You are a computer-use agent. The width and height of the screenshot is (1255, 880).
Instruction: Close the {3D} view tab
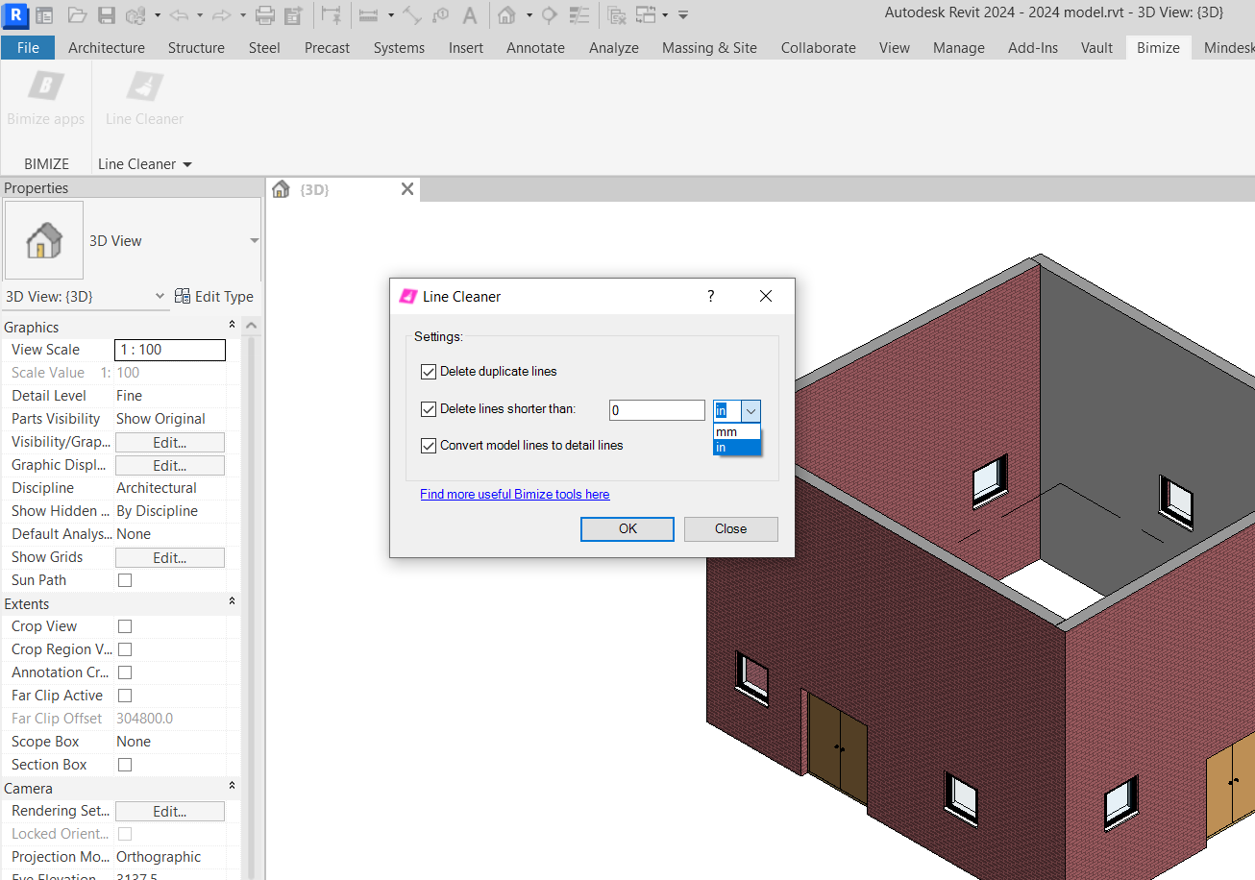tap(407, 189)
